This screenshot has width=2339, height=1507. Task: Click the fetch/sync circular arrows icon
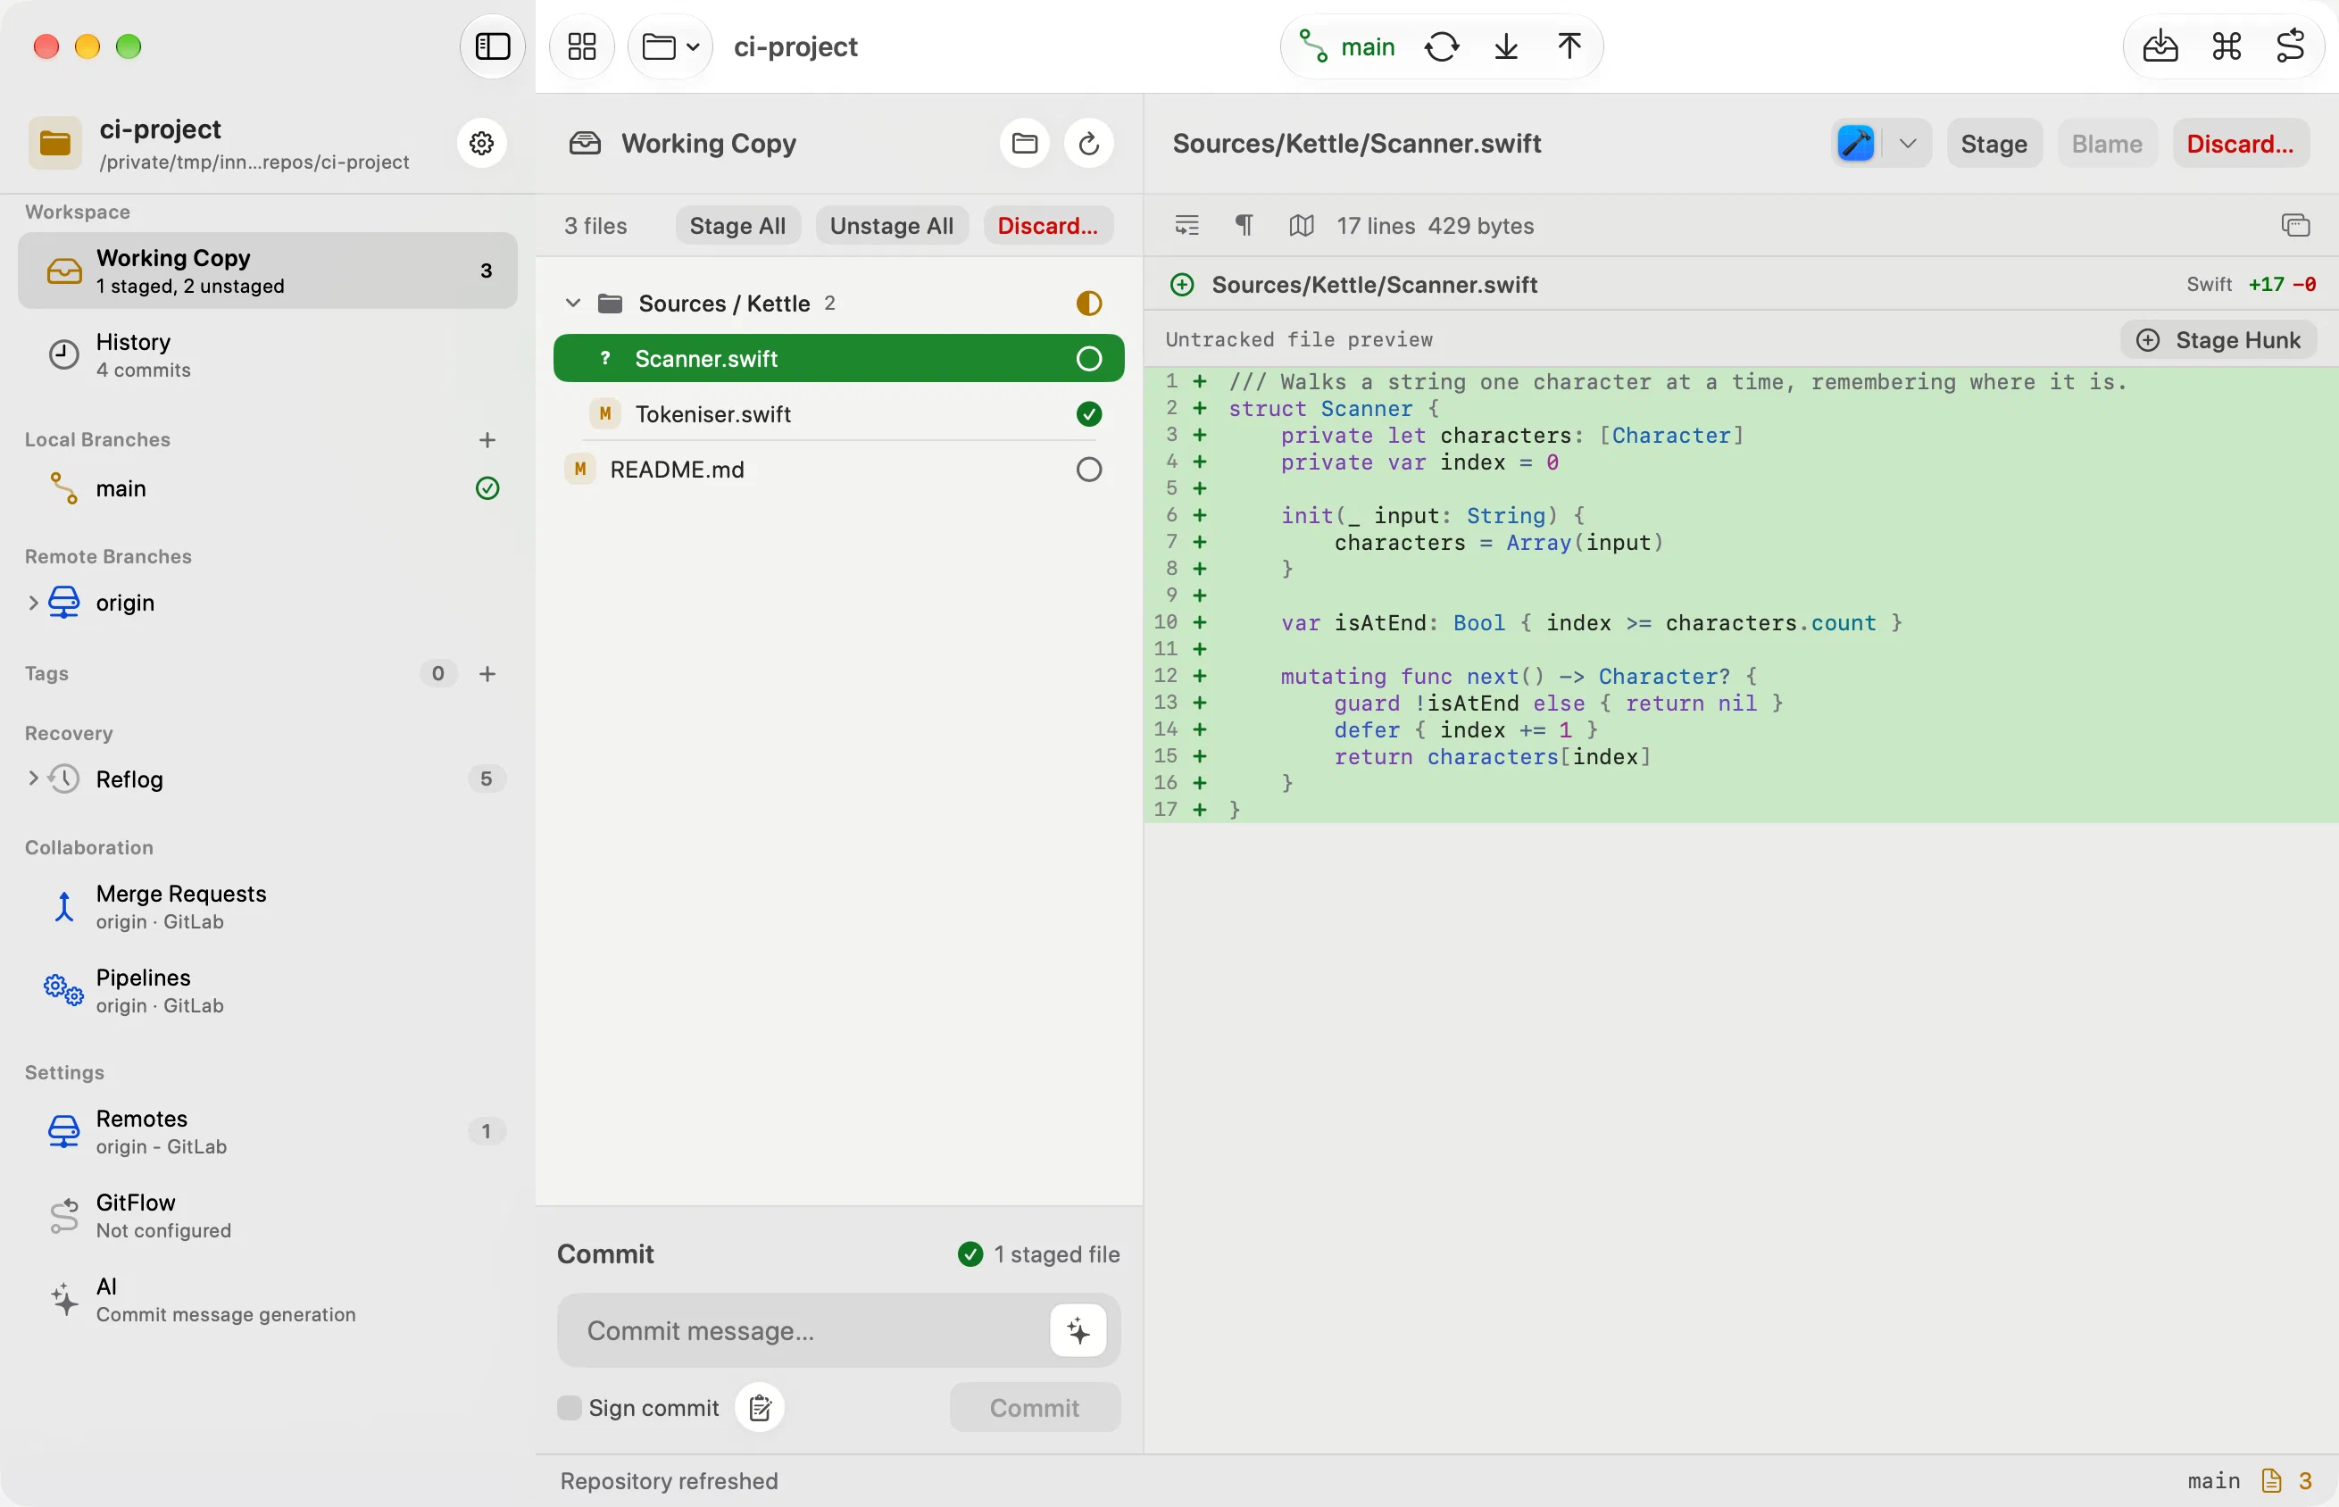click(x=1442, y=46)
